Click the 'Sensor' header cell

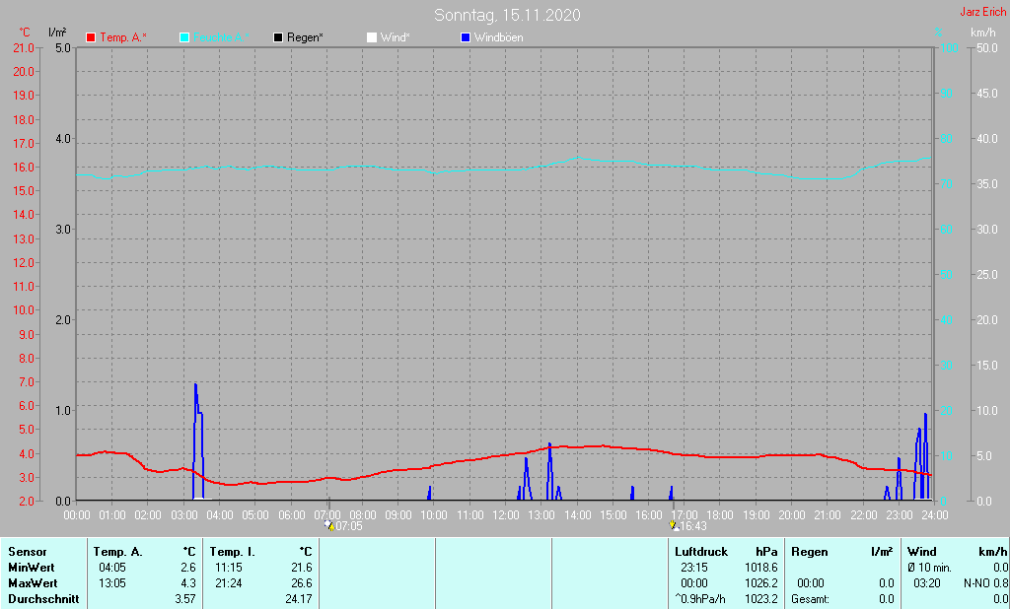tap(28, 552)
